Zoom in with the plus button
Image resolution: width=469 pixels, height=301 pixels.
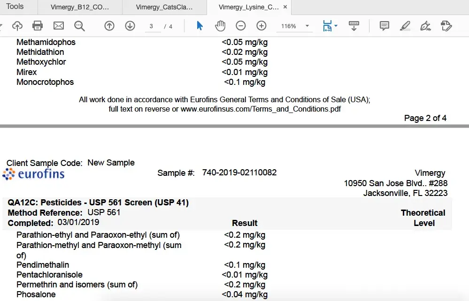[261, 26]
